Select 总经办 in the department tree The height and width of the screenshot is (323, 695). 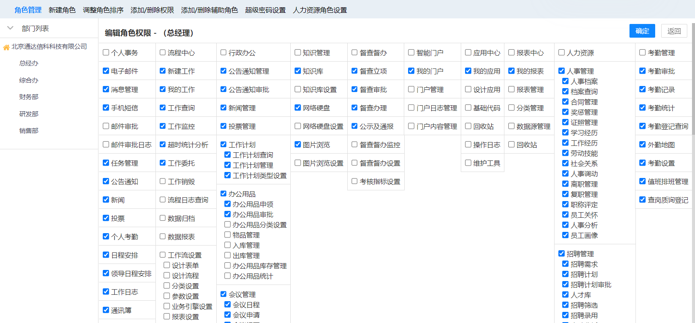(29, 63)
